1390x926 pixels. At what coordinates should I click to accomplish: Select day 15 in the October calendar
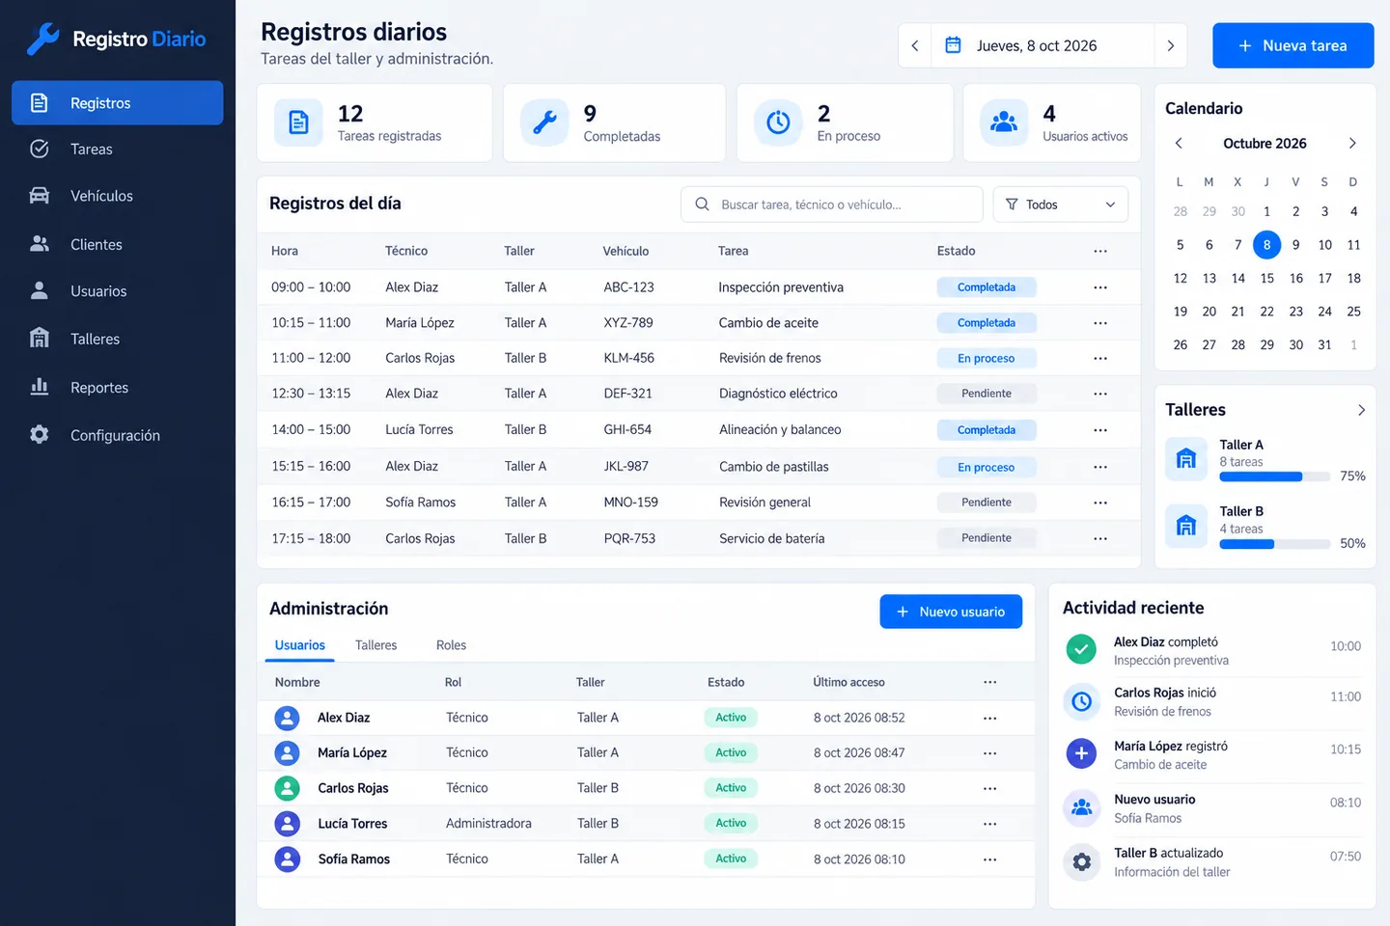[x=1266, y=278]
